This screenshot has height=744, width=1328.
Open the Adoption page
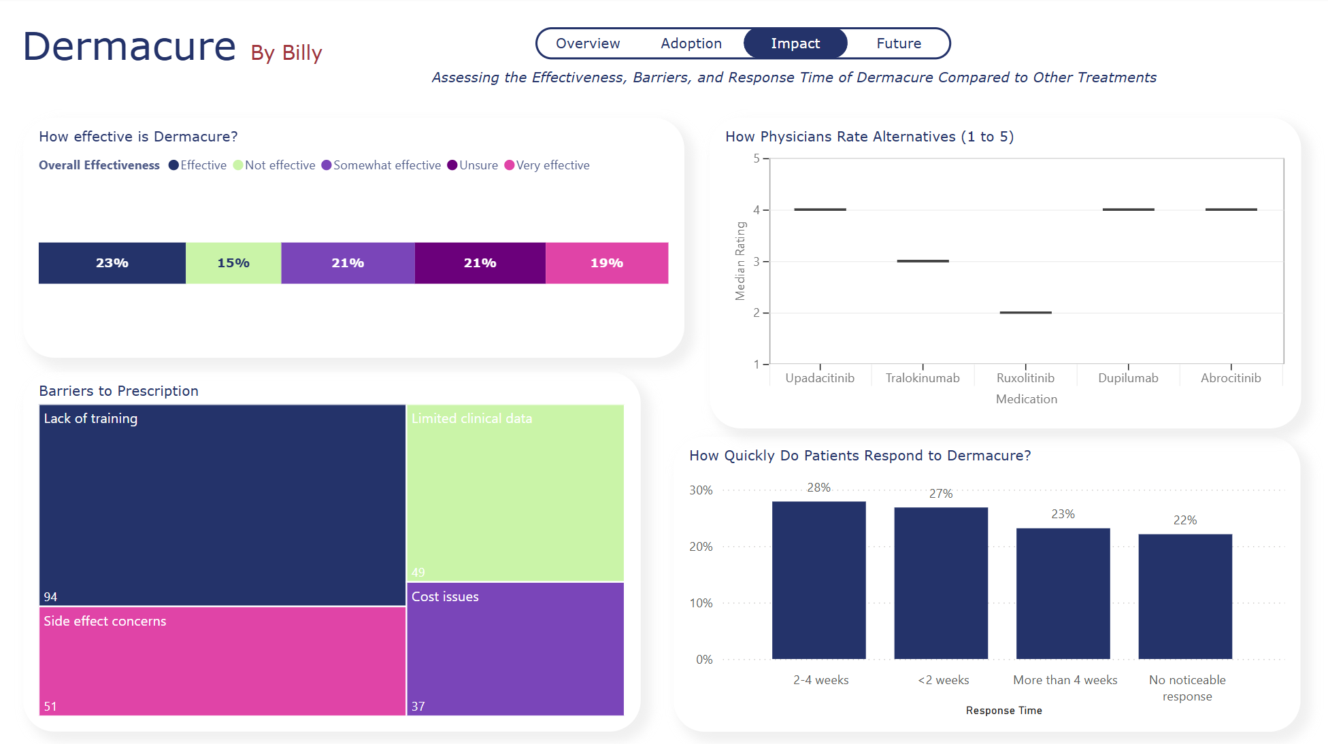click(x=691, y=43)
